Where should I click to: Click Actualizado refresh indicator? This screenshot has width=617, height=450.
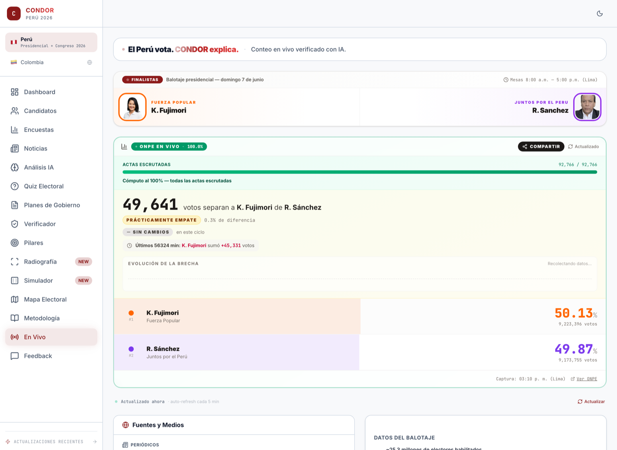[583, 147]
